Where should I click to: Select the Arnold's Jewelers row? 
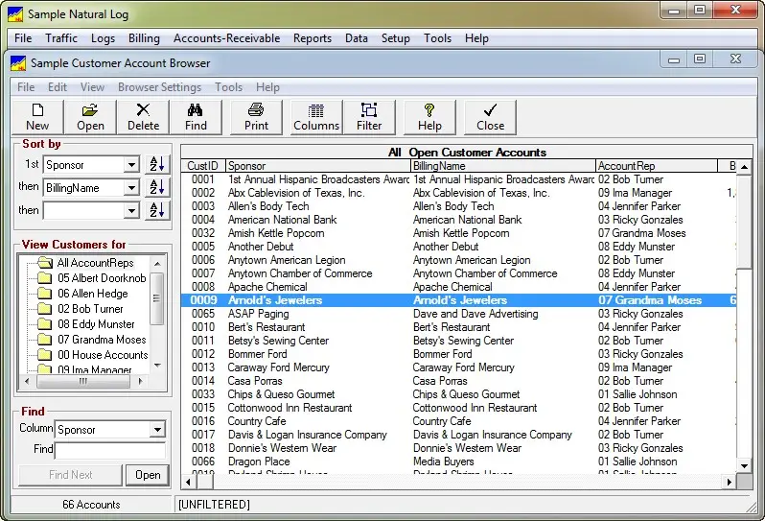[x=458, y=299]
